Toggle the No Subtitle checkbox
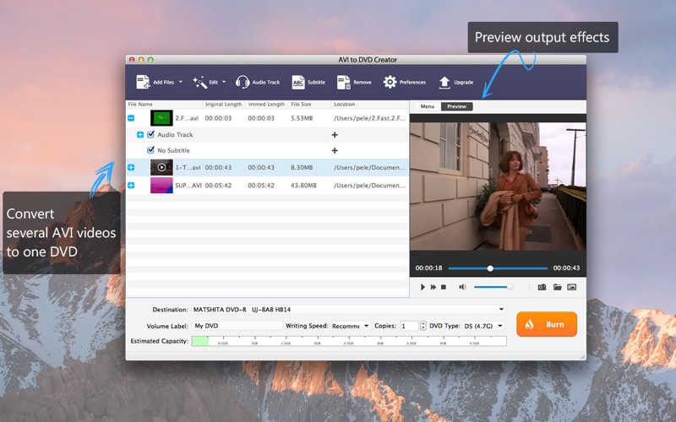676x422 pixels. pos(150,150)
